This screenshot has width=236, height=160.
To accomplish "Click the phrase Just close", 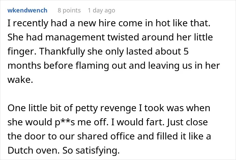I will (x=187, y=122).
